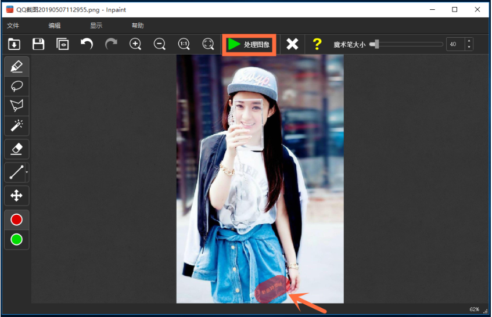Switch to green donor marker color
This screenshot has height=317, width=492.
[x=16, y=239]
